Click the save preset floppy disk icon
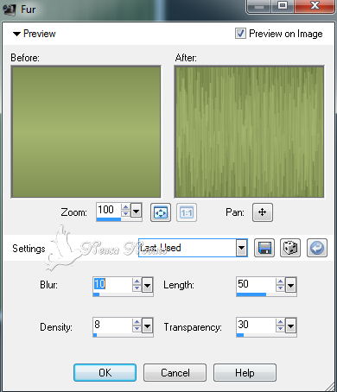Image resolution: width=337 pixels, height=392 pixels. (264, 248)
